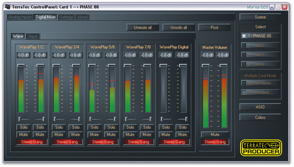Image resolution: width=294 pixels, height=167 pixels.
Task: Open the ASIO panel button
Action: point(260,107)
